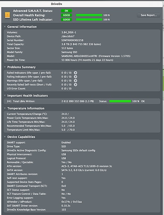Open Warnings details arrow
This screenshot has width=164, height=215.
[75, 81]
